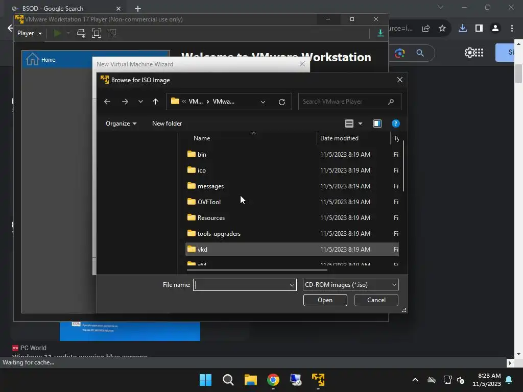
Task: Click VMware green update download icon
Action: 380,33
